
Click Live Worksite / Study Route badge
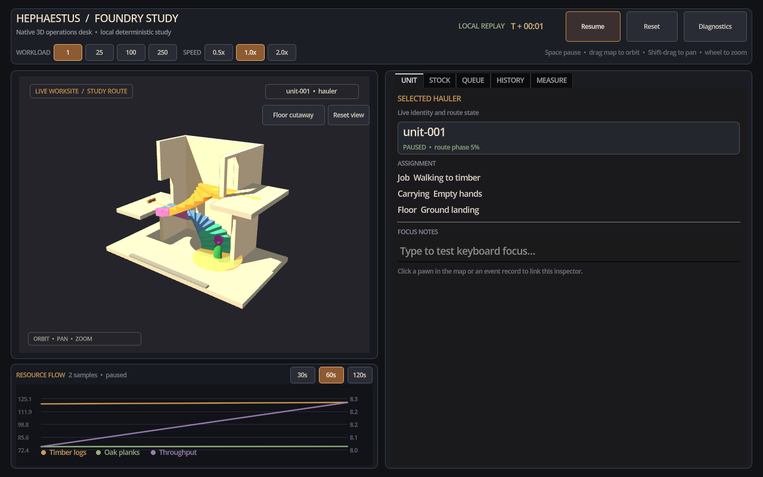pos(81,91)
